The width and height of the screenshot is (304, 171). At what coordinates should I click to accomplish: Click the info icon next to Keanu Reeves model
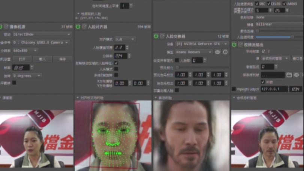pos(225,52)
